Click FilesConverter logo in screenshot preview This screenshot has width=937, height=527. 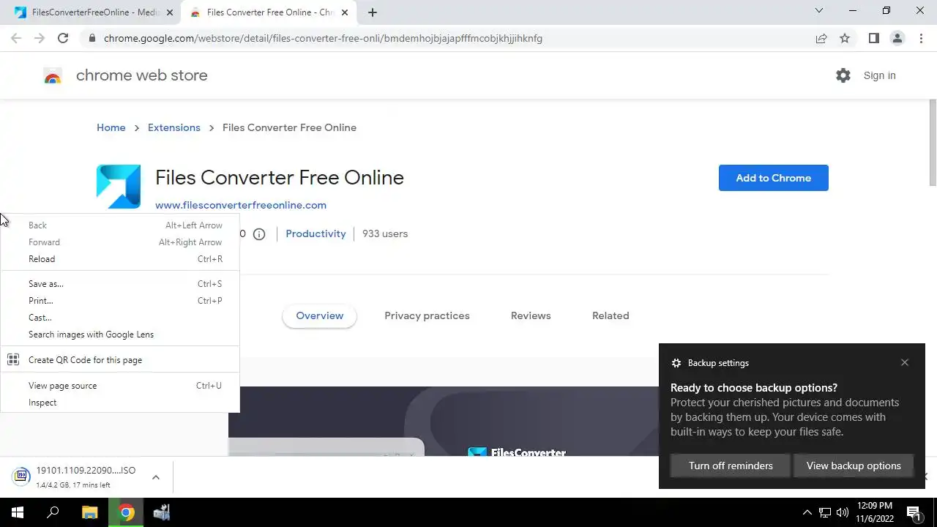(x=517, y=452)
